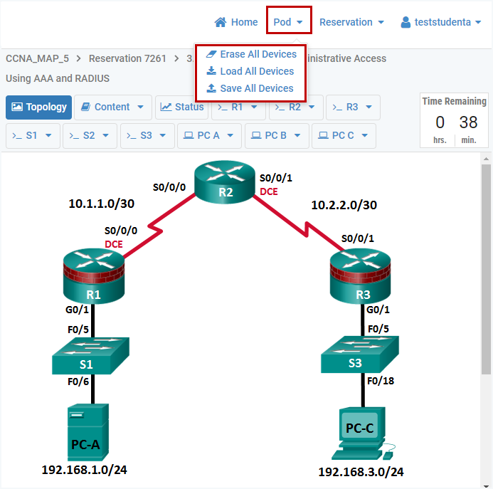Click the PC B desktop button
Viewport: 493px width, 489px height.
pos(277,135)
